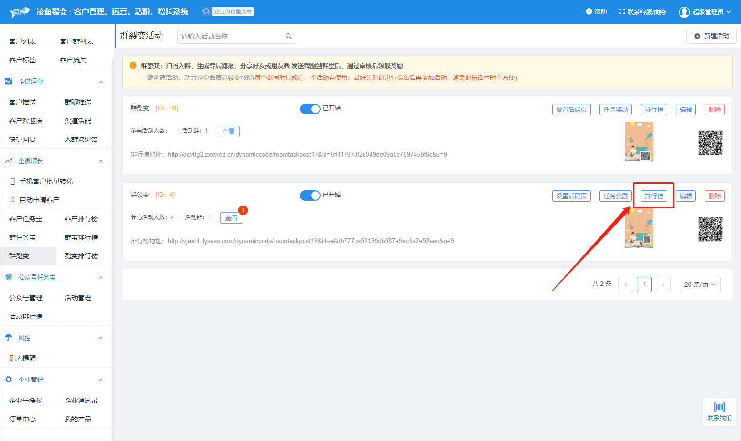The height and width of the screenshot is (441, 741).
Task: Click the 联系我们 barcode icon
Action: click(x=719, y=407)
